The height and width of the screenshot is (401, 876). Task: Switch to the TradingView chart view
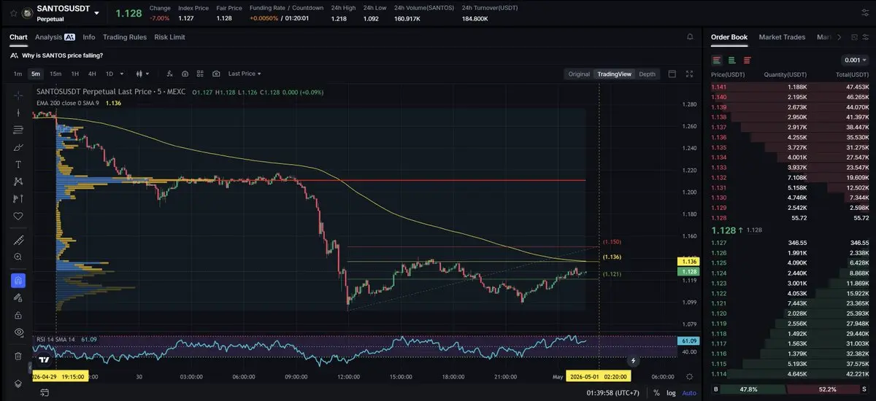coord(614,74)
